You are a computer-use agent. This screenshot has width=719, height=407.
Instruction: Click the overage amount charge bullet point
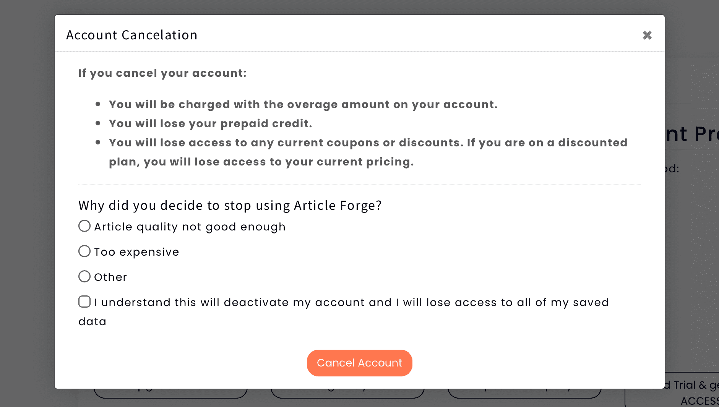[303, 105]
